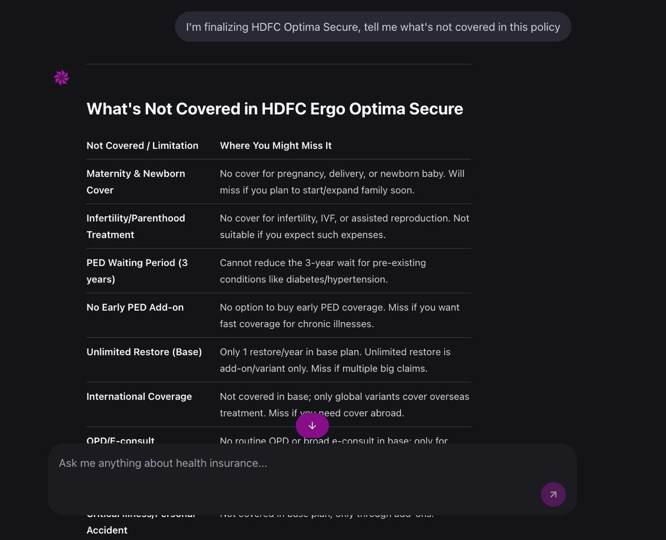Viewport: 666px width, 540px height.
Task: Click the purple scroll-down arrow button
Action: (312, 426)
